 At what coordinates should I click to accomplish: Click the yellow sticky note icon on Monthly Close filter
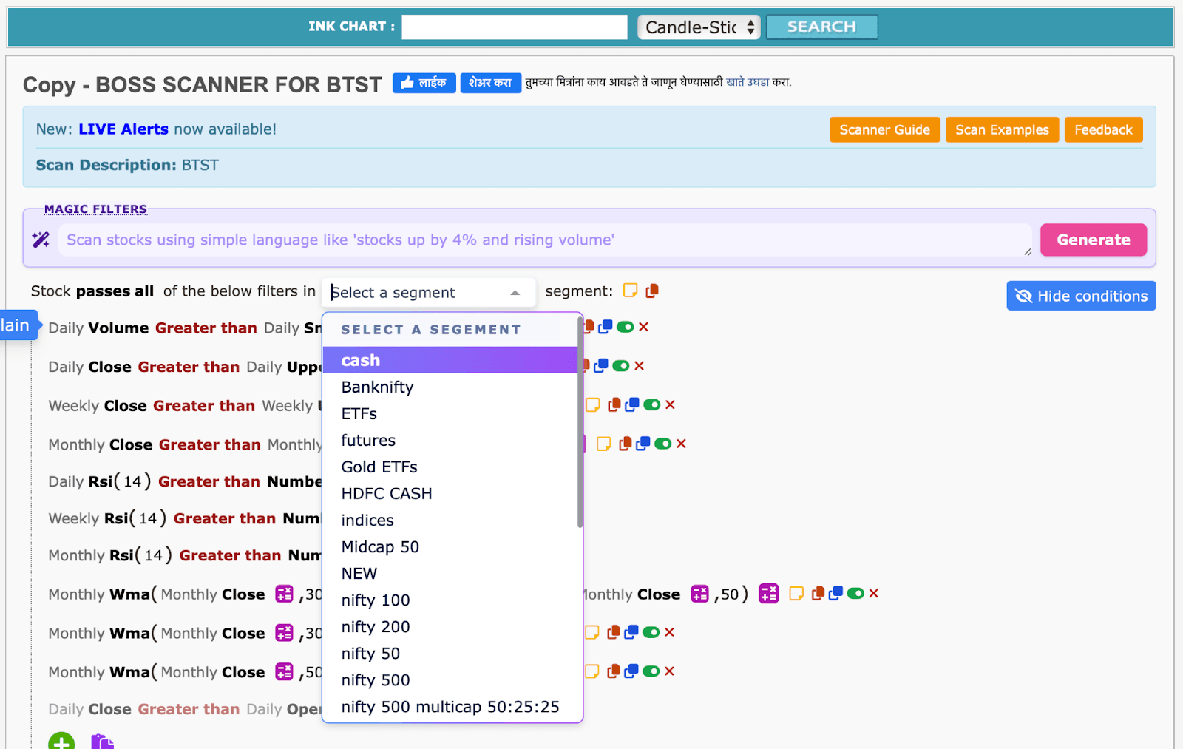coord(604,444)
